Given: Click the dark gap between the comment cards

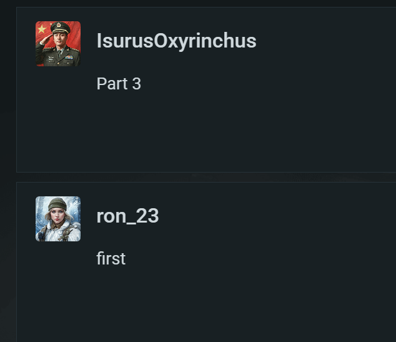Looking at the screenshot, I should pos(206,177).
